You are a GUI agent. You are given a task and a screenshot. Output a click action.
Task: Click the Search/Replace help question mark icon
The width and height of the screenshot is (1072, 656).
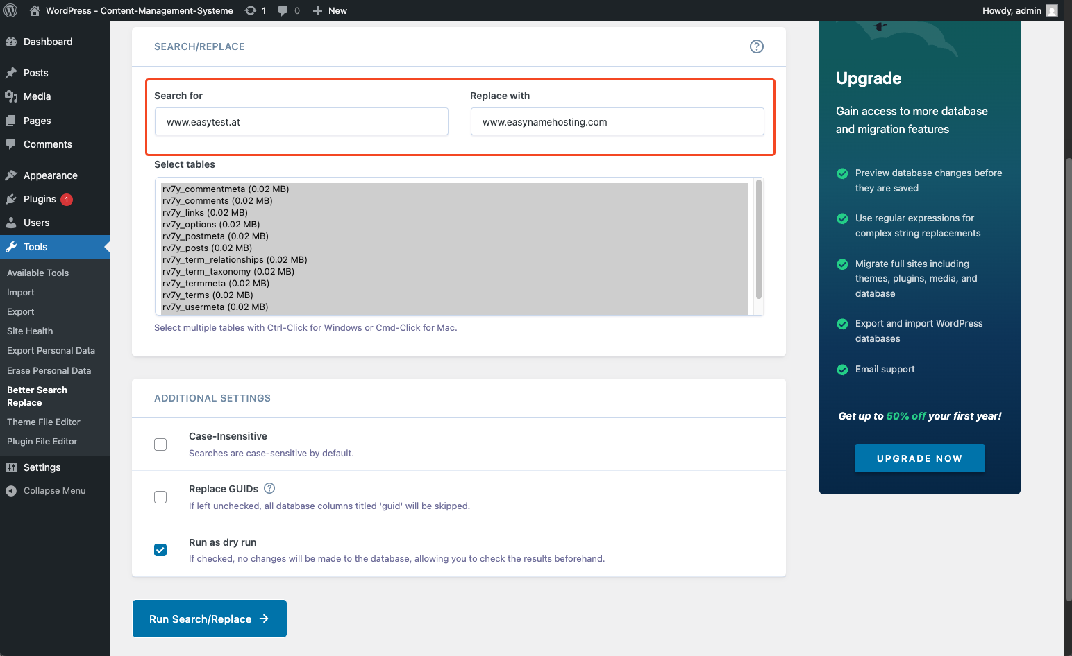pos(757,46)
